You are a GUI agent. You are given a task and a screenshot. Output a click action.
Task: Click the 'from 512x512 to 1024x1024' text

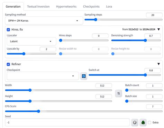click(x=139, y=29)
